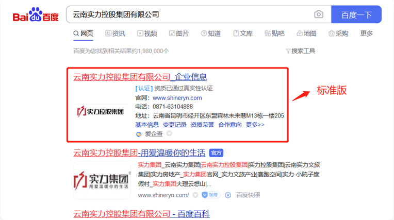Viewport: 394px width, 220px height.
Task: Click the Baidu logo
Action: [x=36, y=15]
